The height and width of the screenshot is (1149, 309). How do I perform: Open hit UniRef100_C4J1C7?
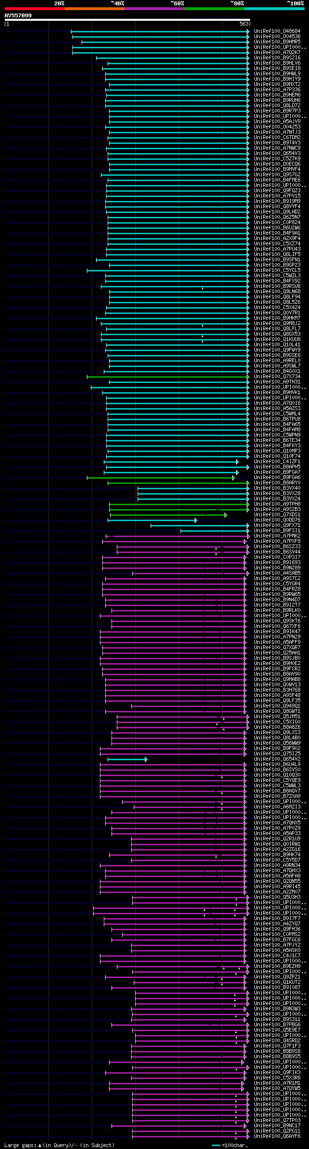point(277,956)
